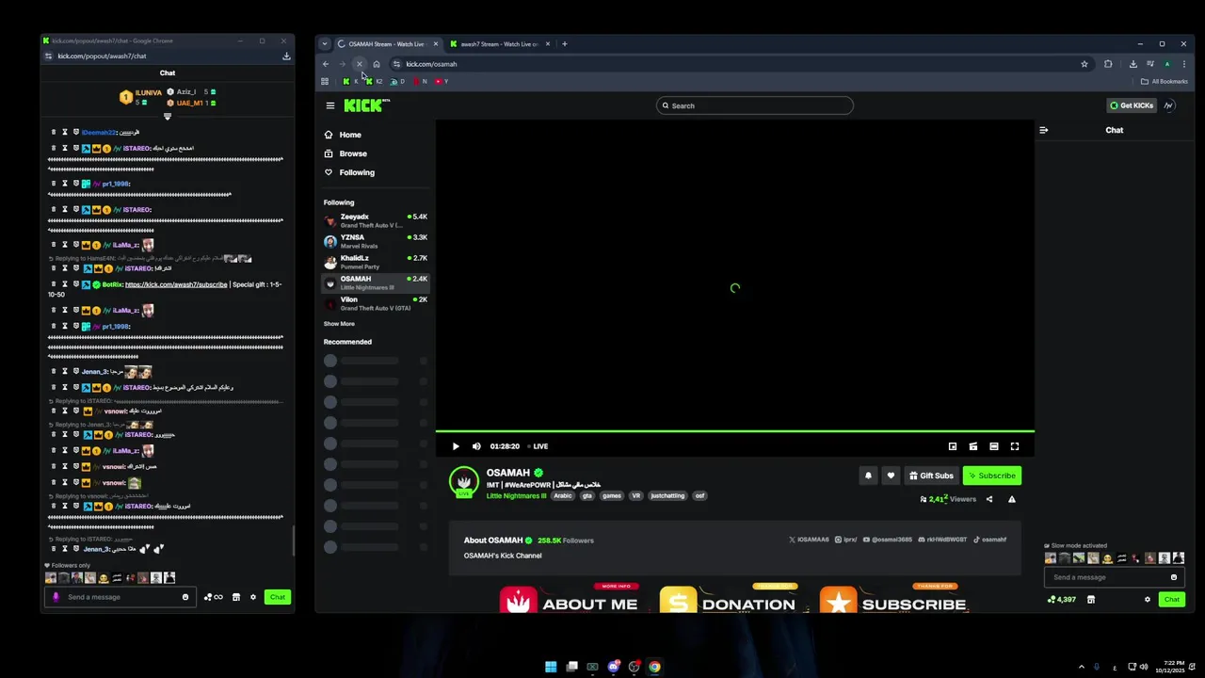Open the shop icon in OSAMAH chat

click(x=1091, y=599)
